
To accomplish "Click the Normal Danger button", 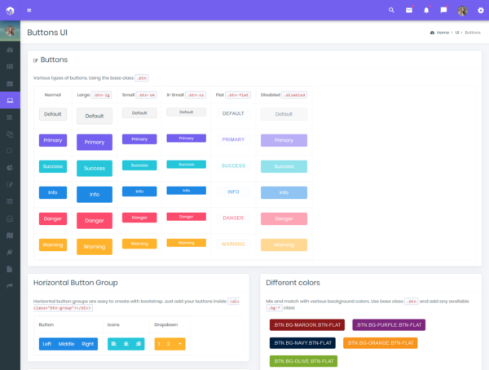I will 53,218.
